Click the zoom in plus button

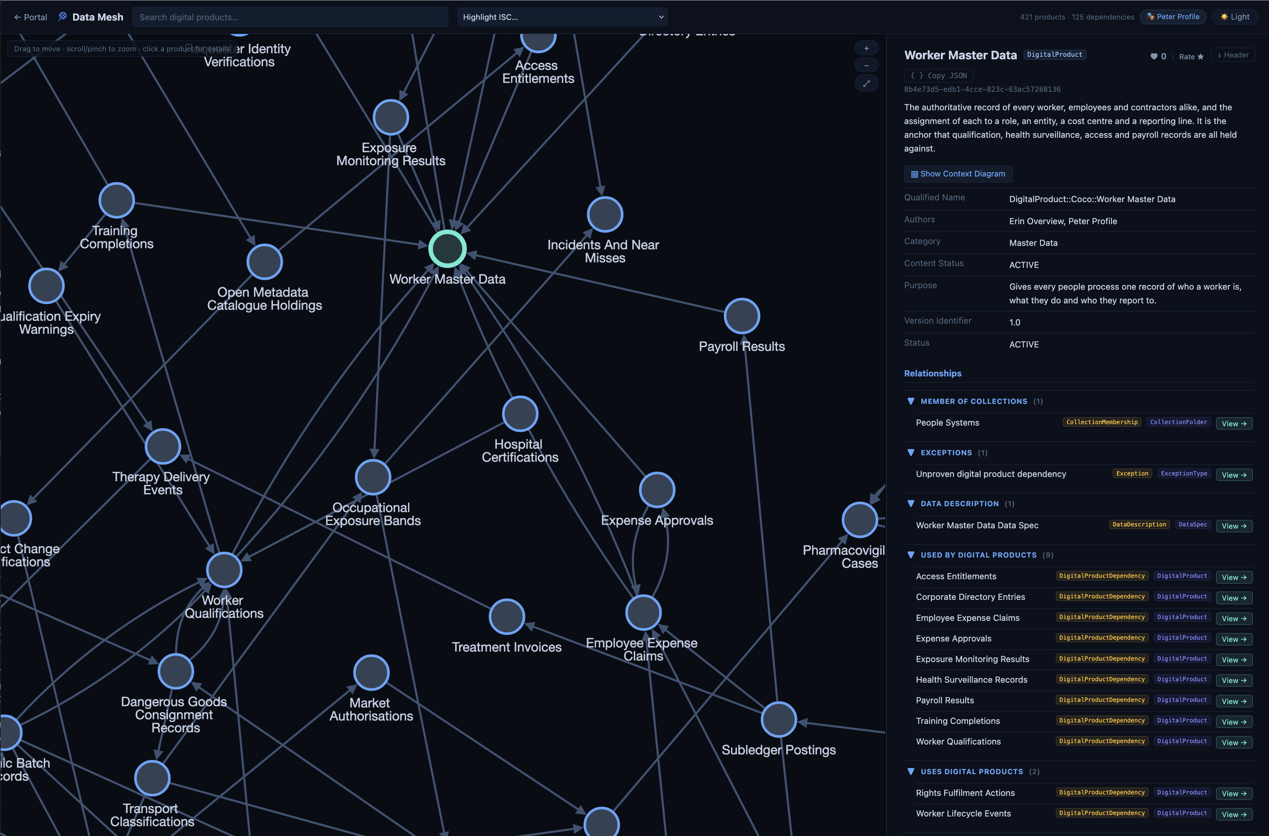(x=866, y=48)
